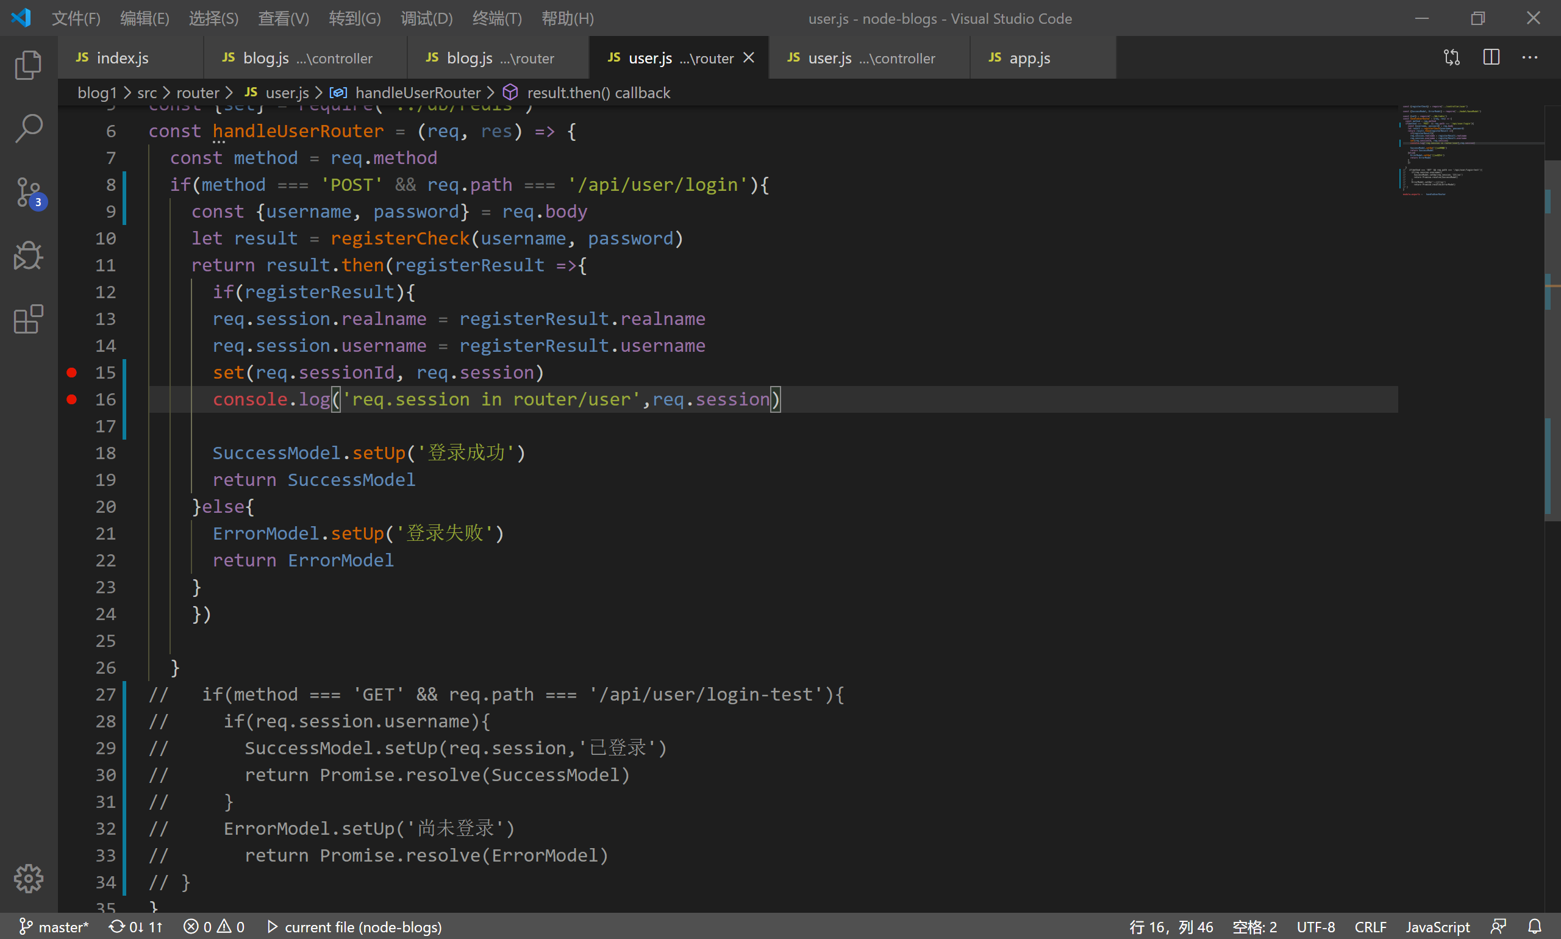This screenshot has width=1561, height=939.
Task: Change language mode JavaScript
Action: click(x=1438, y=927)
